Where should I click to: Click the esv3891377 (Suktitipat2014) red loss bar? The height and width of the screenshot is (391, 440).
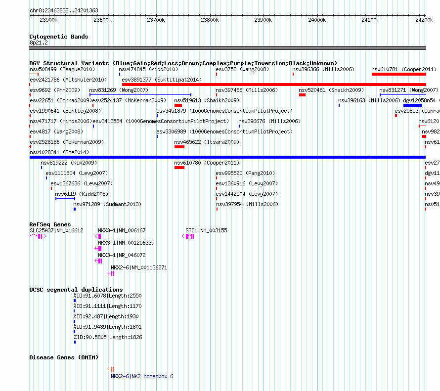274,85
